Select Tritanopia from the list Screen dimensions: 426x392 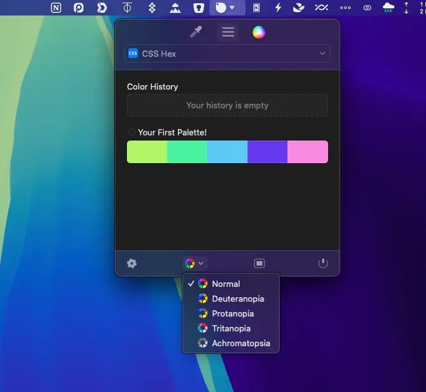[231, 328]
